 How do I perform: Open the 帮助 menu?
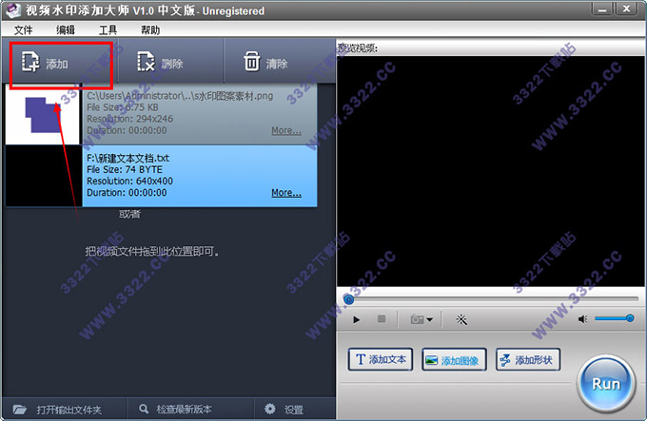click(x=150, y=30)
